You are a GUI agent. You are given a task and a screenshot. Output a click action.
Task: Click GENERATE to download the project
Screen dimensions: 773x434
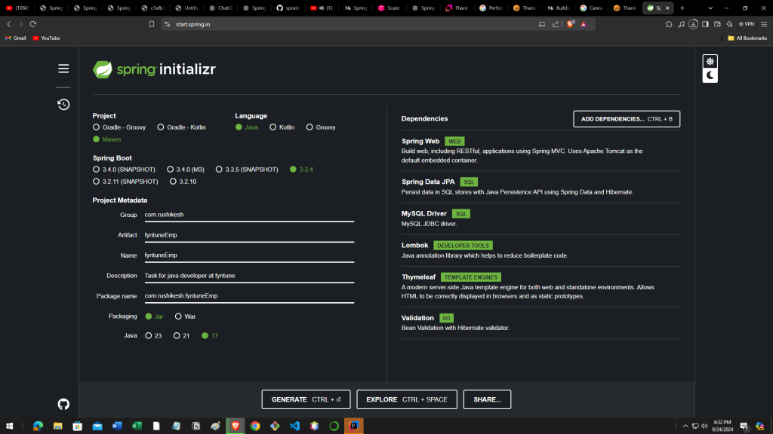(306, 399)
